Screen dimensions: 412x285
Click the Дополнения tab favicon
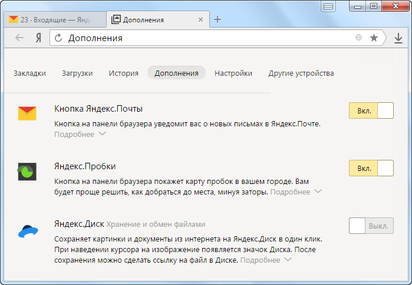point(116,19)
